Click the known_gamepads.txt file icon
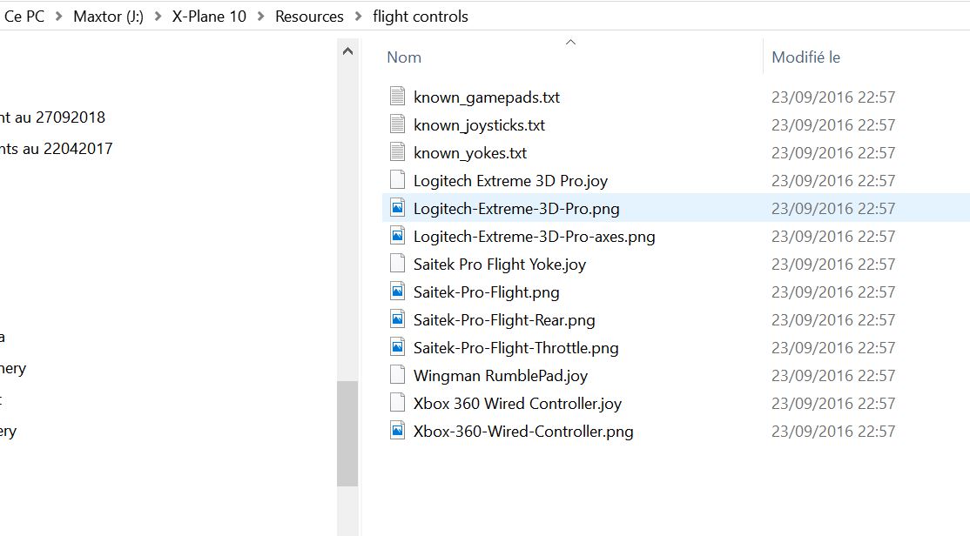The width and height of the screenshot is (970, 536). point(397,97)
